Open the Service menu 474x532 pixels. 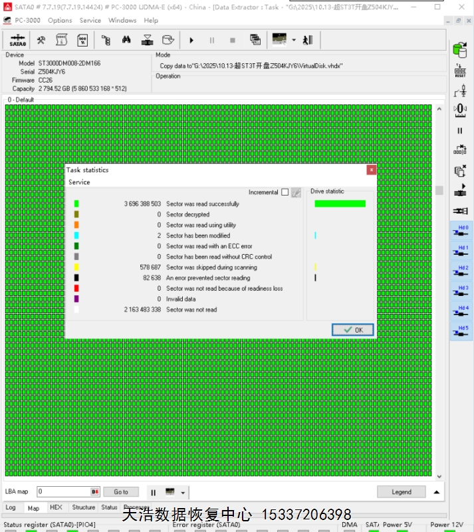pos(90,21)
